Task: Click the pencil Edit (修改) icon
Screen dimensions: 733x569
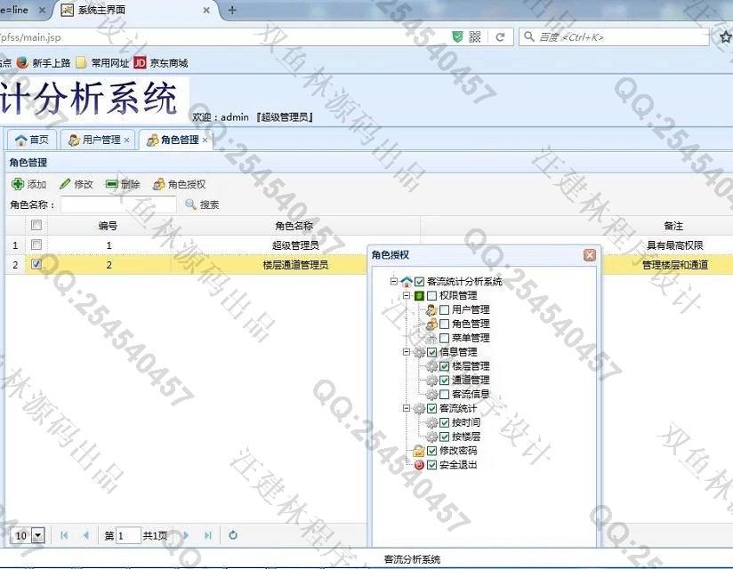Action: coord(65,184)
